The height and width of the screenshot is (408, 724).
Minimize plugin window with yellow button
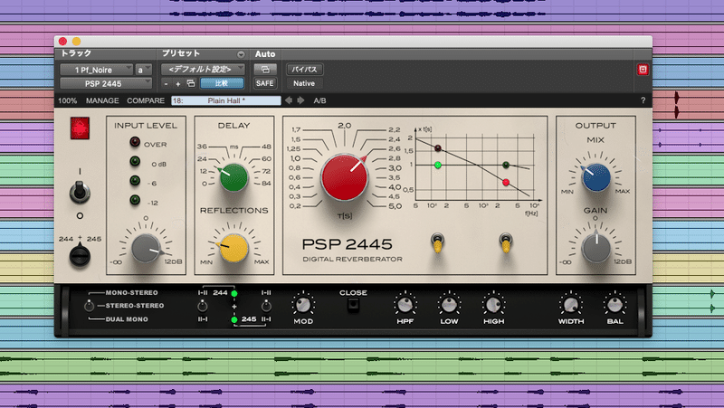pyautogui.click(x=77, y=42)
